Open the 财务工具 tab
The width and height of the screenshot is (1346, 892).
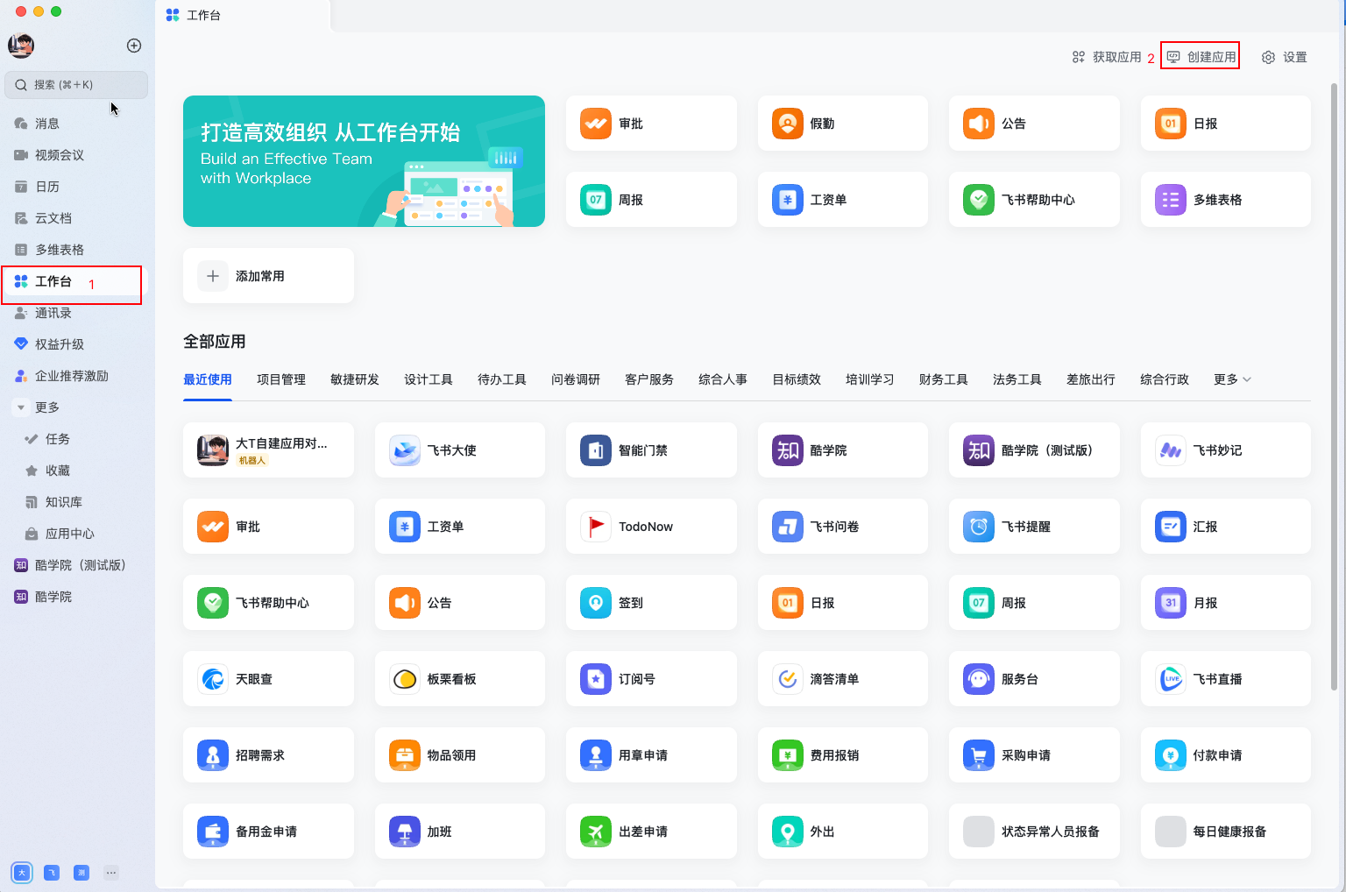[x=944, y=379]
